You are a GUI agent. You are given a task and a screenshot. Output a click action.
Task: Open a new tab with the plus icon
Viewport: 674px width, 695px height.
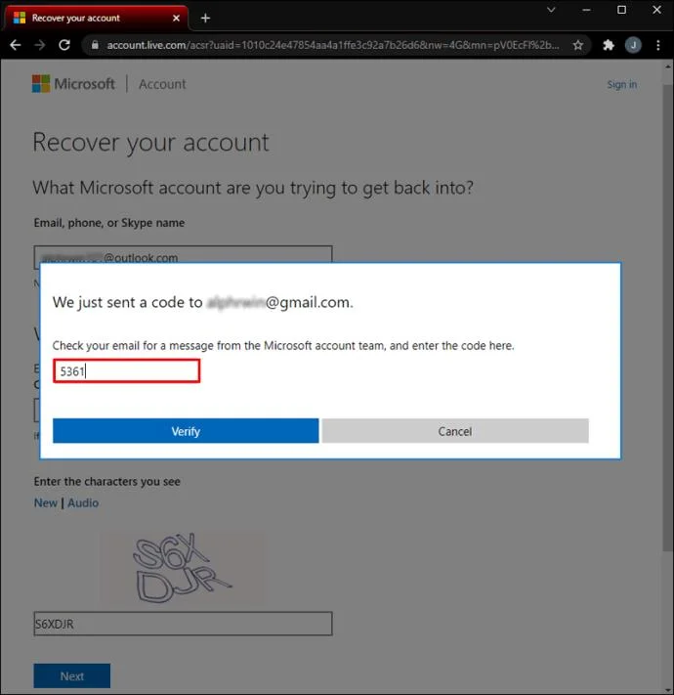[205, 19]
